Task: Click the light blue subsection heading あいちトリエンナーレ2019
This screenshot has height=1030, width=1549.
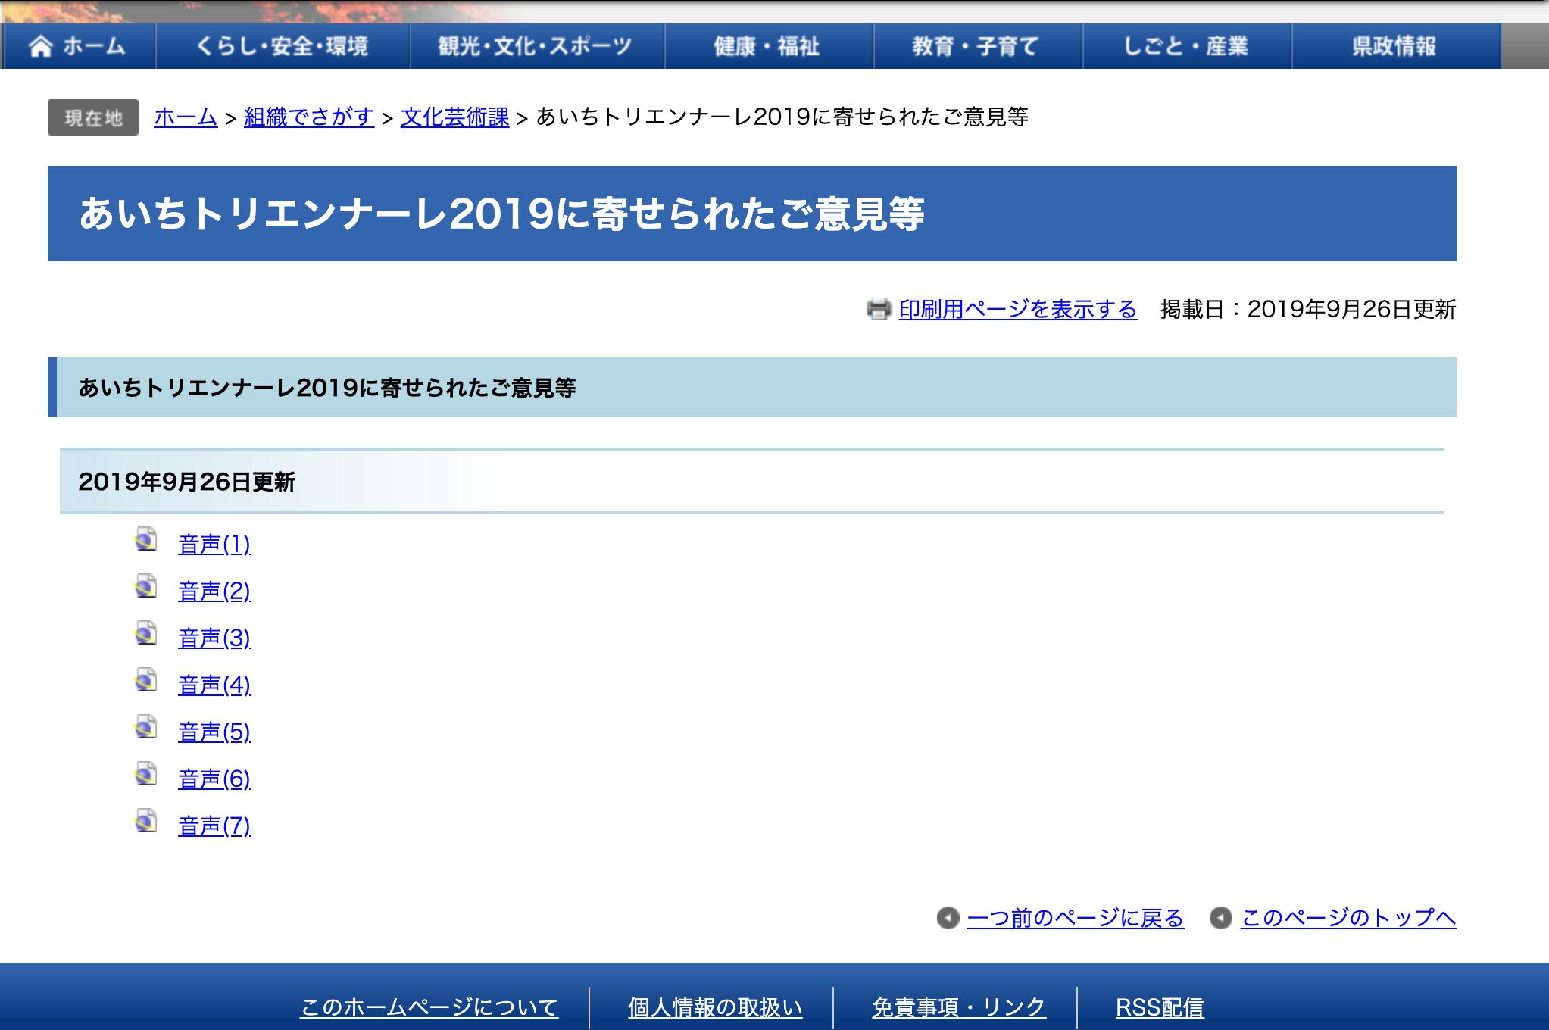Action: coord(752,387)
